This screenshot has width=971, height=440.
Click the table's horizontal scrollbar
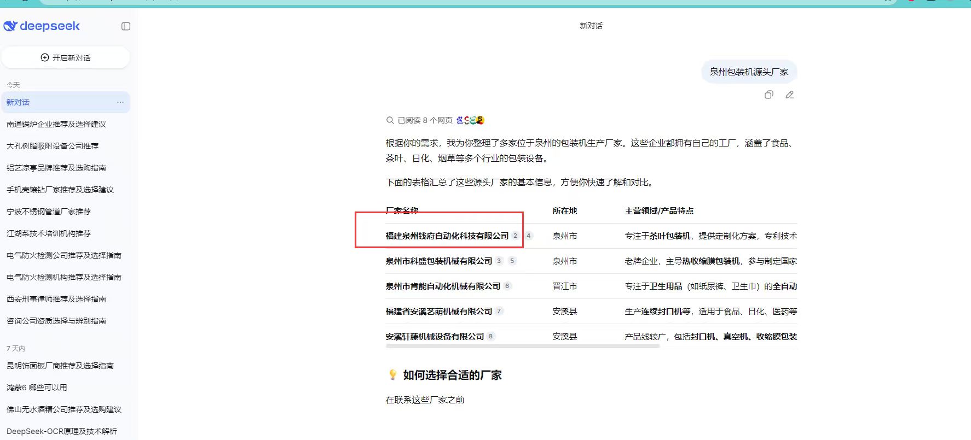coord(523,346)
